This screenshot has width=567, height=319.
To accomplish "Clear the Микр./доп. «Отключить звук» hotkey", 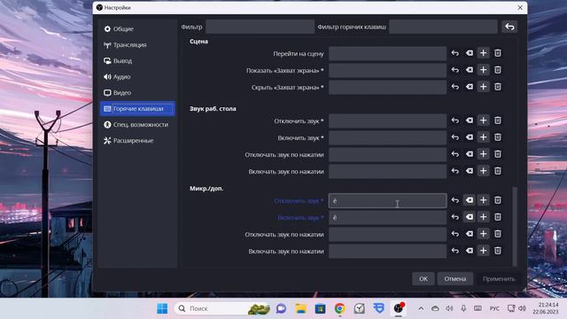I will point(469,200).
